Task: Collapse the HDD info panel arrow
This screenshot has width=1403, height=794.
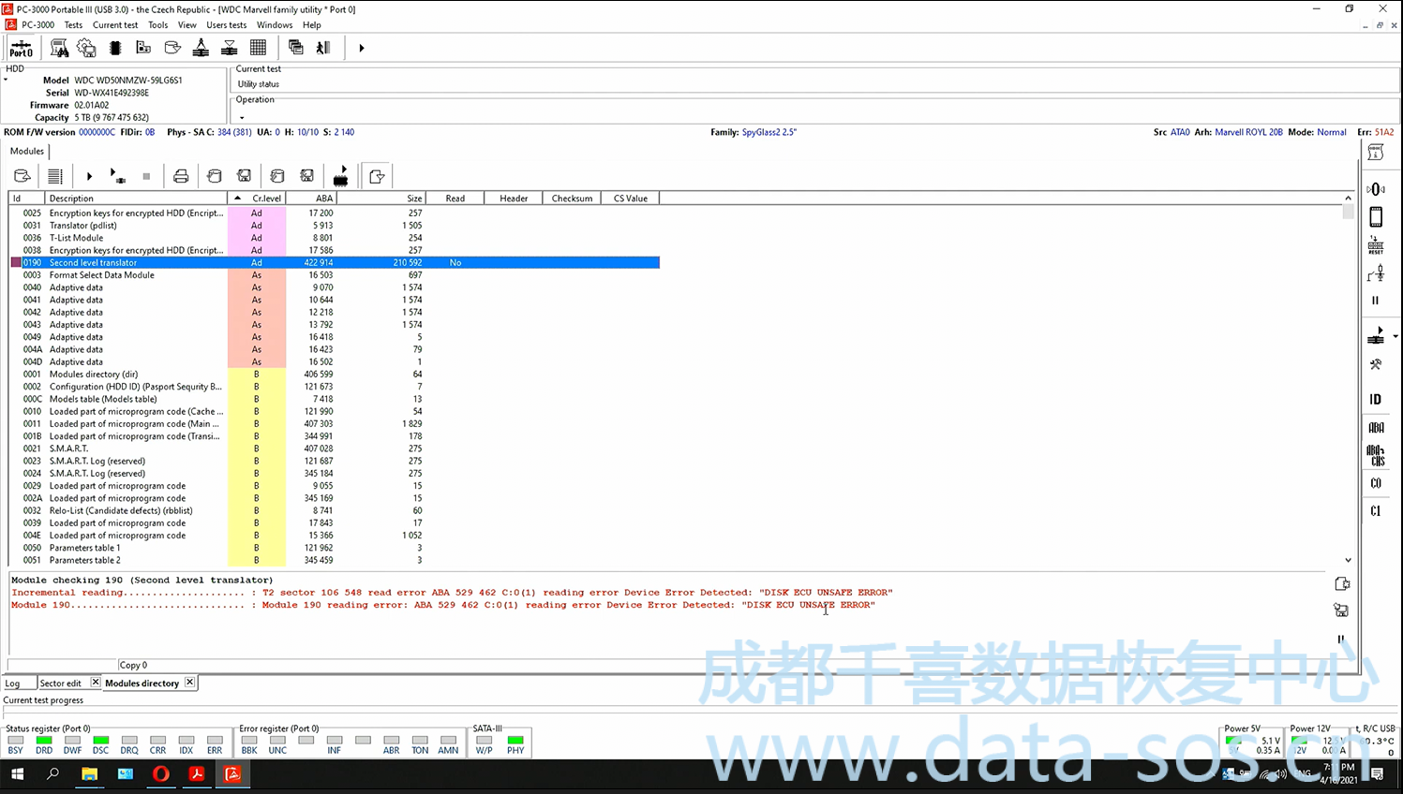Action: tap(6, 80)
